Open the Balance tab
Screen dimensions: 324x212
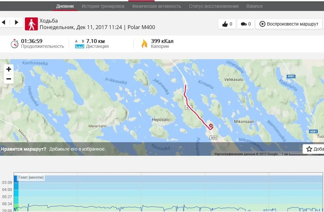[254, 6]
